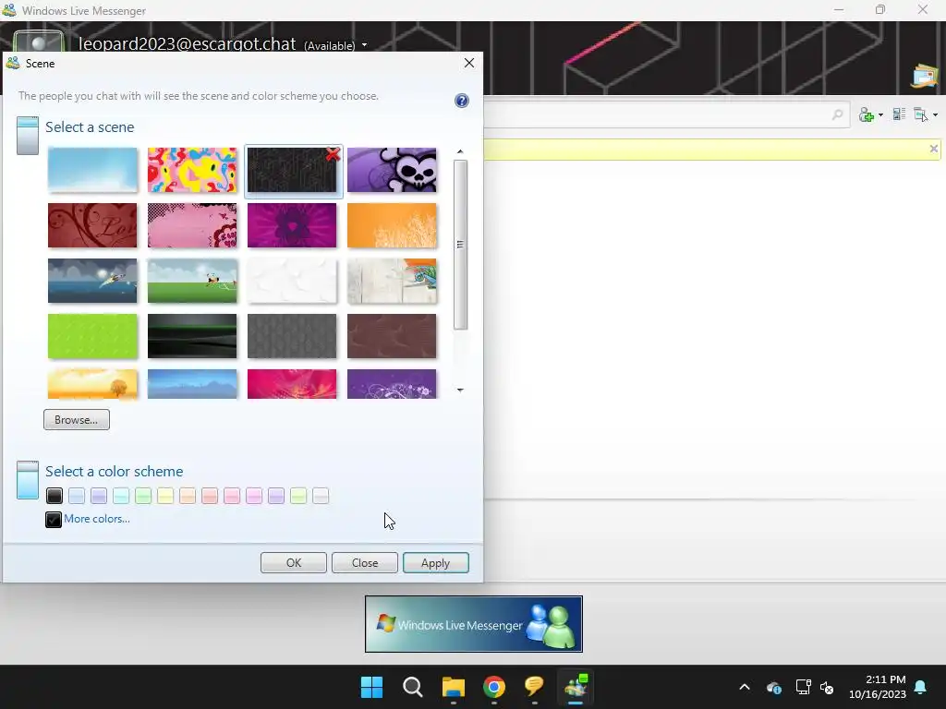Select the lime color scheme swatch
This screenshot has width=946, height=709.
click(298, 496)
